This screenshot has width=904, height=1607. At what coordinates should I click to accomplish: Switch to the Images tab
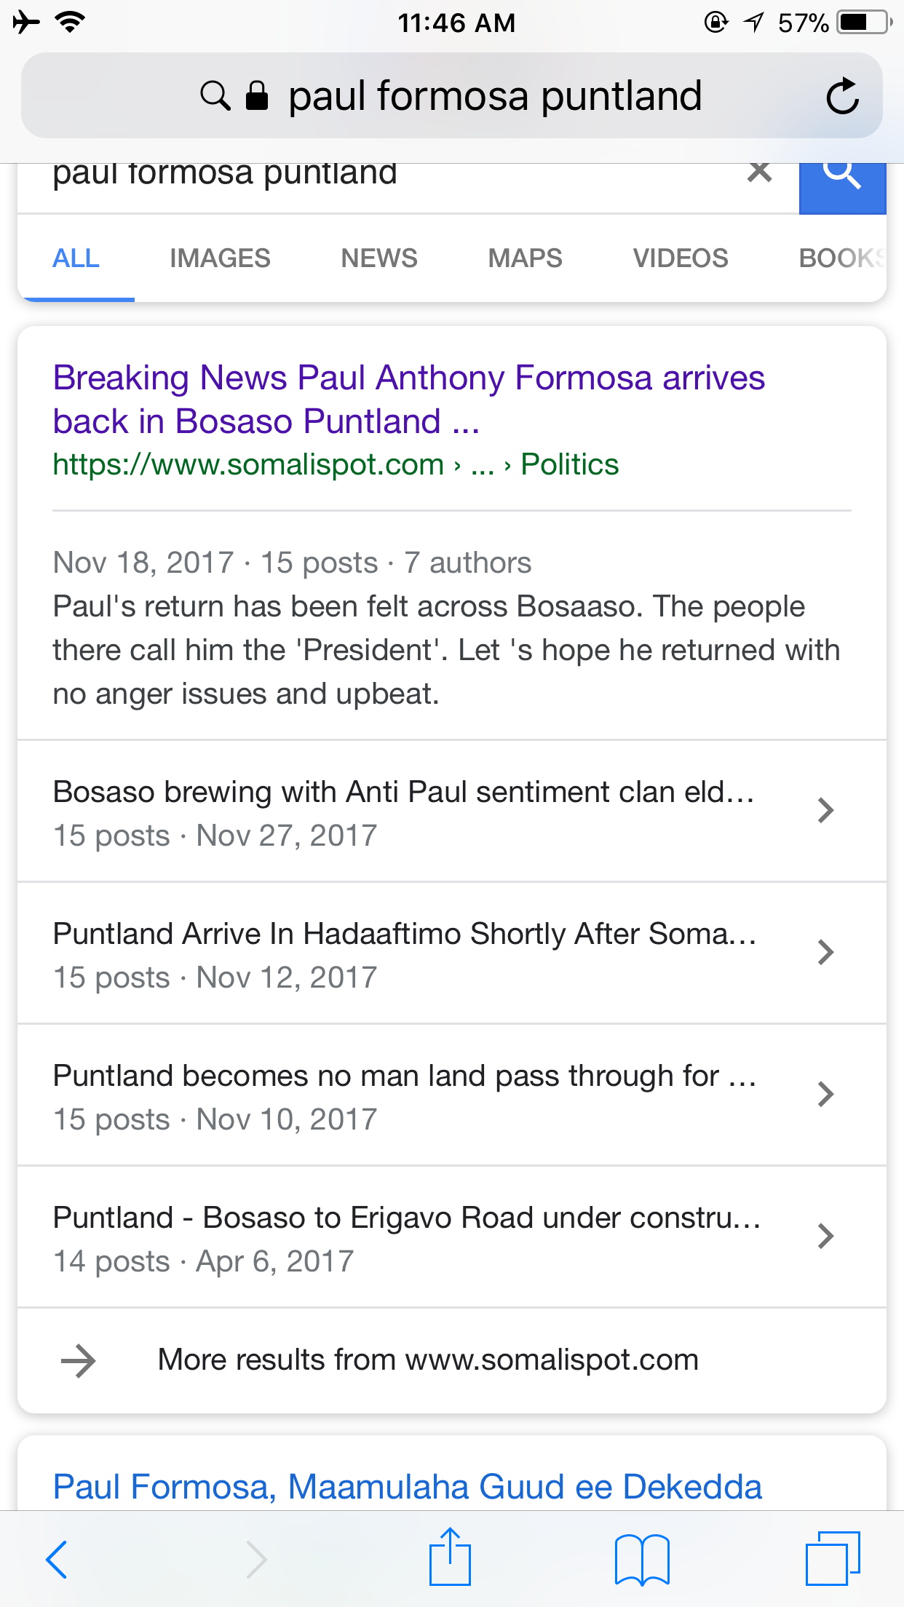pyautogui.click(x=220, y=258)
